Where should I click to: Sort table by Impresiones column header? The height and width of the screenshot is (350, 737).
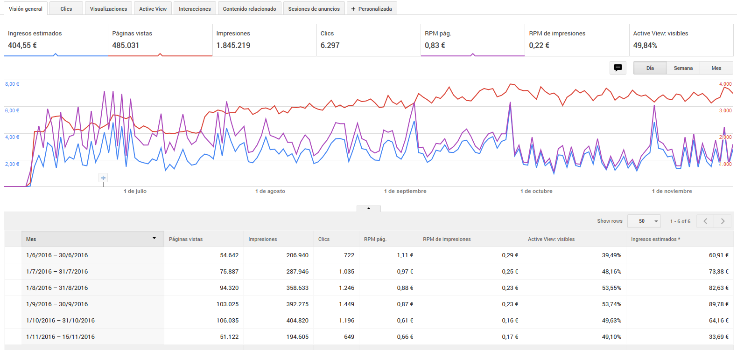(278, 239)
